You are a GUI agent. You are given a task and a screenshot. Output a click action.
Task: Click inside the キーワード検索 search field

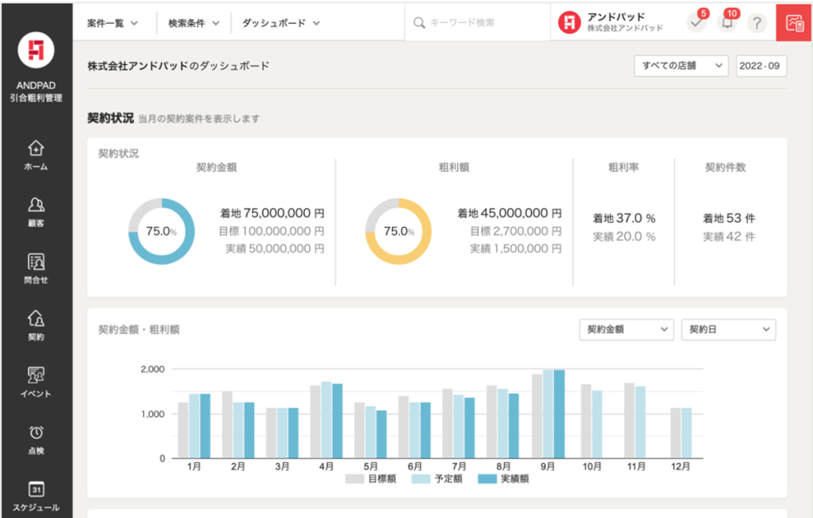[476, 23]
